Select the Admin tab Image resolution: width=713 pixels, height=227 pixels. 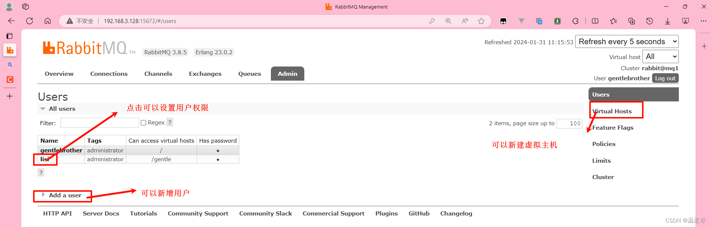pyautogui.click(x=288, y=74)
